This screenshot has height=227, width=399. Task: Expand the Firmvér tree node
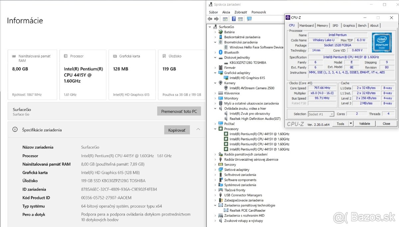(215, 68)
